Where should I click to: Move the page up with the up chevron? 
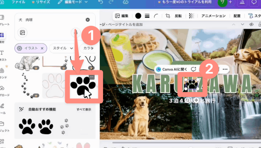coord(234,24)
